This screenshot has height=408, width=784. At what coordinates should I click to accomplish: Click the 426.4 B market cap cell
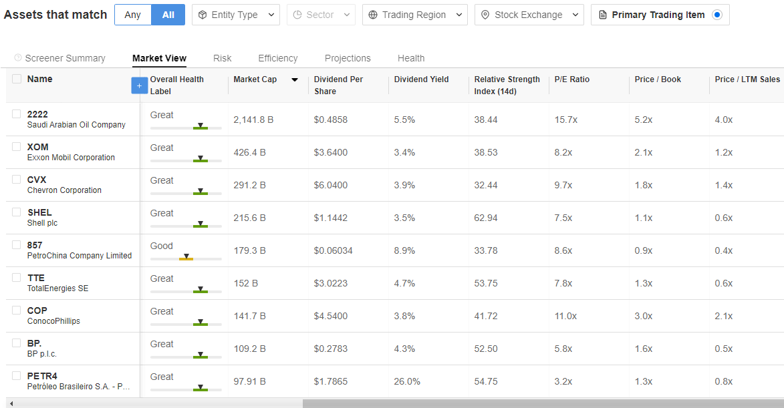(x=249, y=152)
